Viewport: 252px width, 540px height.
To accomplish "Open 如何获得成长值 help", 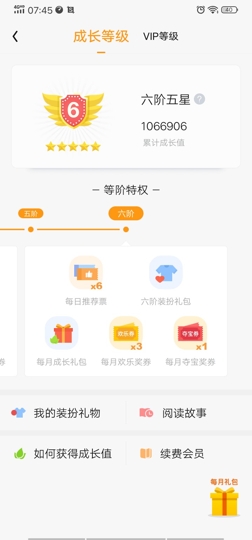I will pyautogui.click(x=63, y=454).
